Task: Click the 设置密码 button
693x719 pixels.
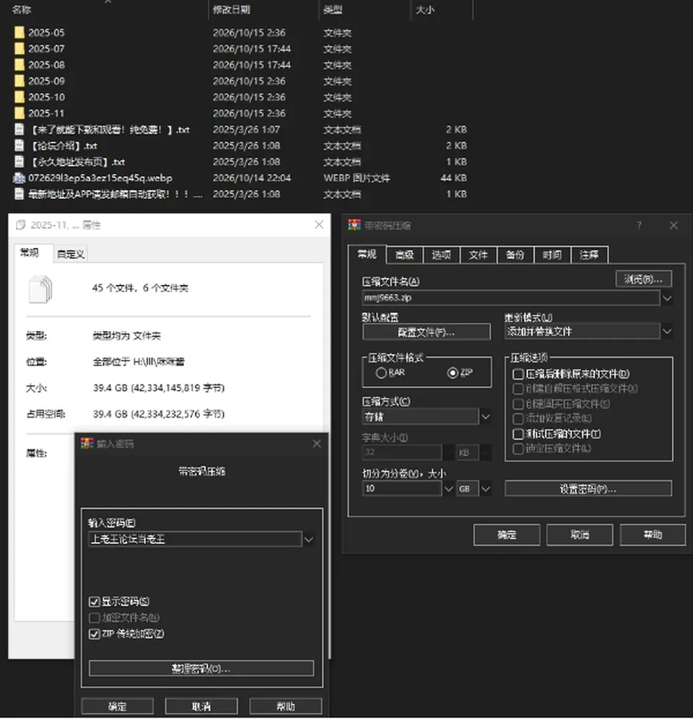Action: (x=588, y=489)
